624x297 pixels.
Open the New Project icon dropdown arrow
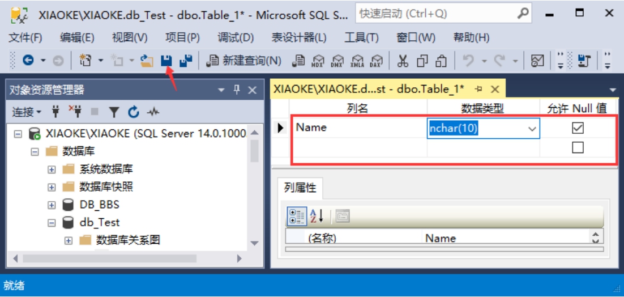click(x=101, y=61)
